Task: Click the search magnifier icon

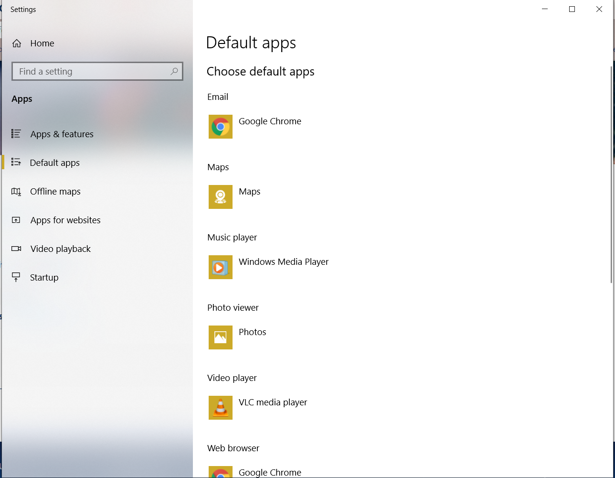Action: 175,71
